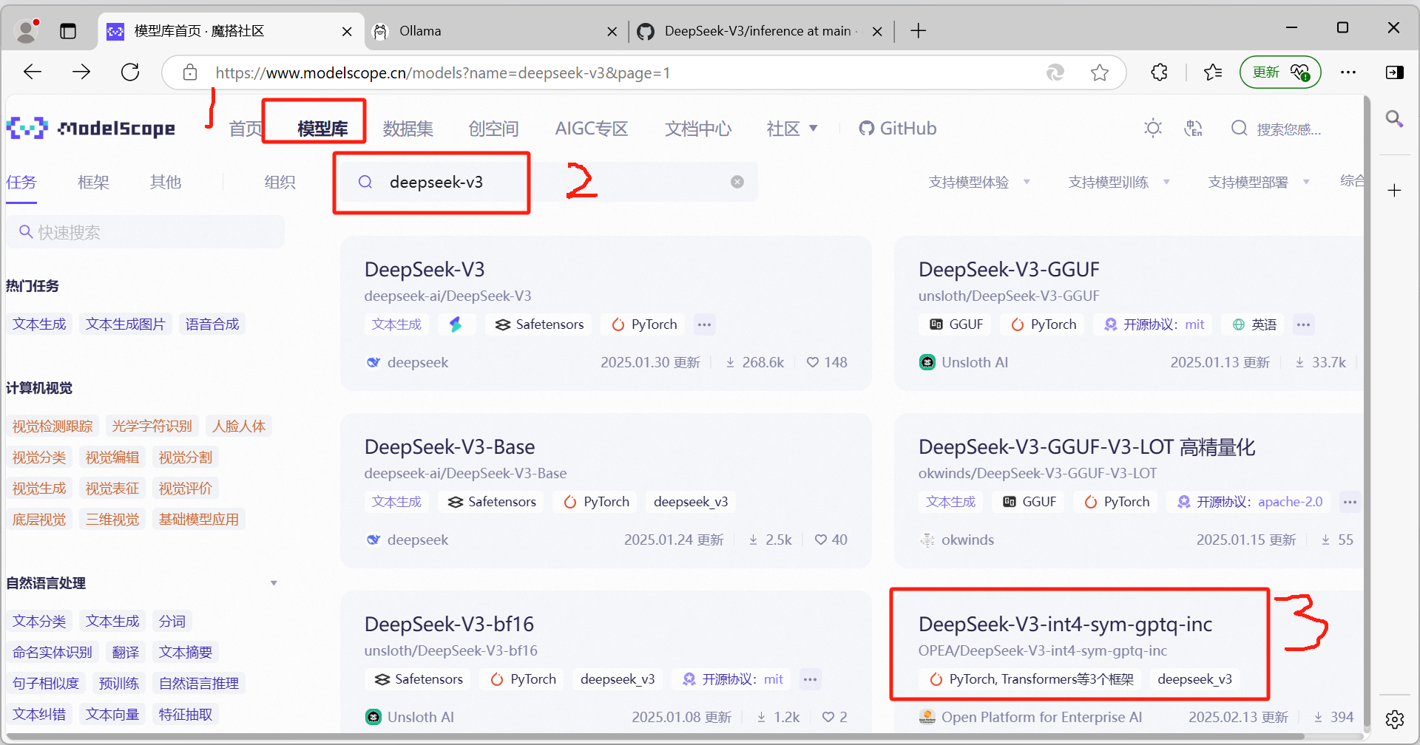Reload the page with refresh icon
This screenshot has width=1420, height=745.
point(130,72)
